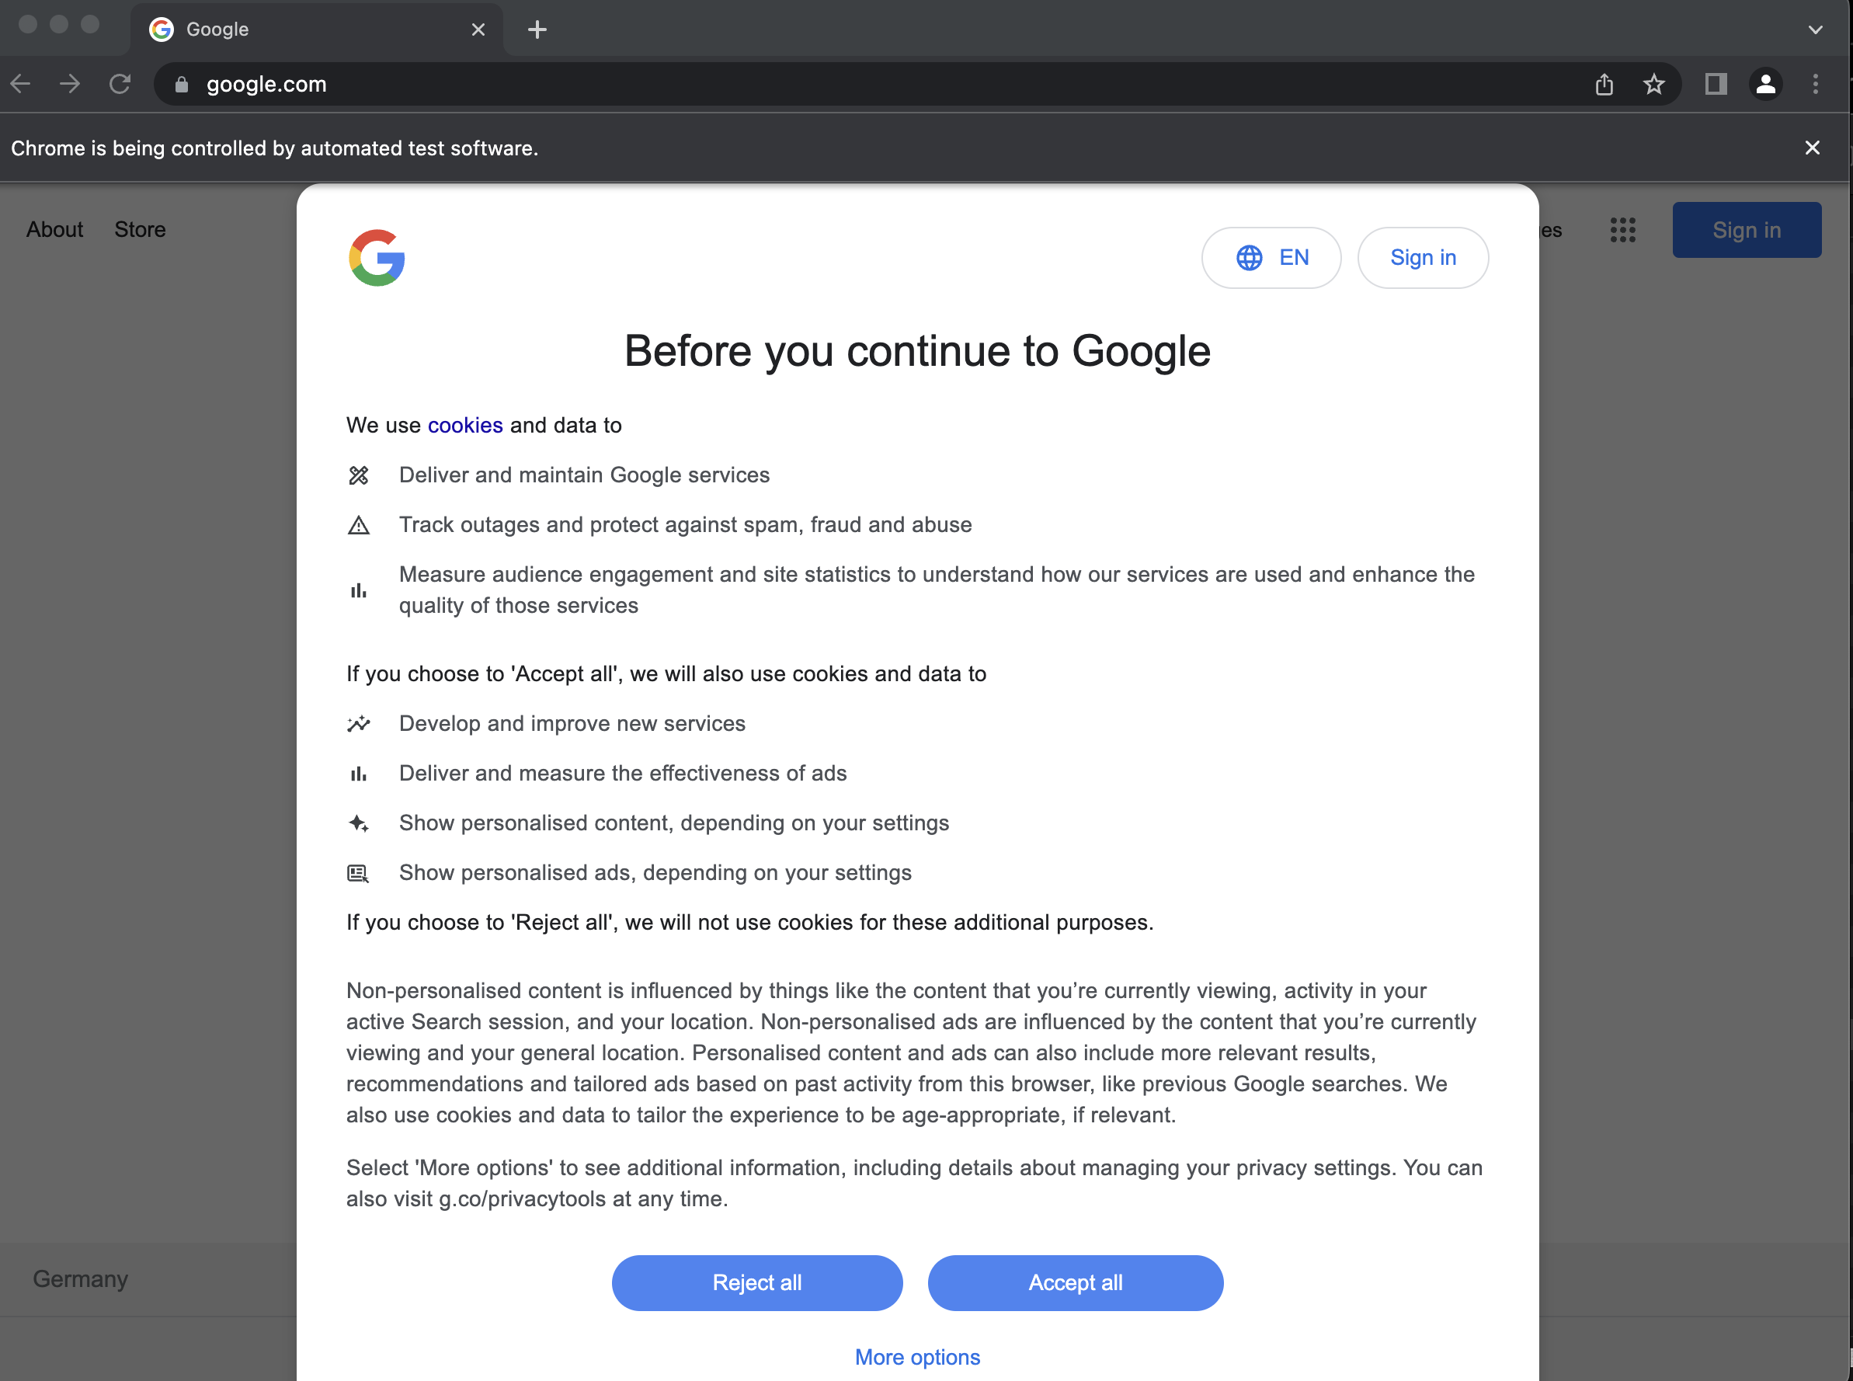Open the More options link
The image size is (1853, 1381).
918,1357
